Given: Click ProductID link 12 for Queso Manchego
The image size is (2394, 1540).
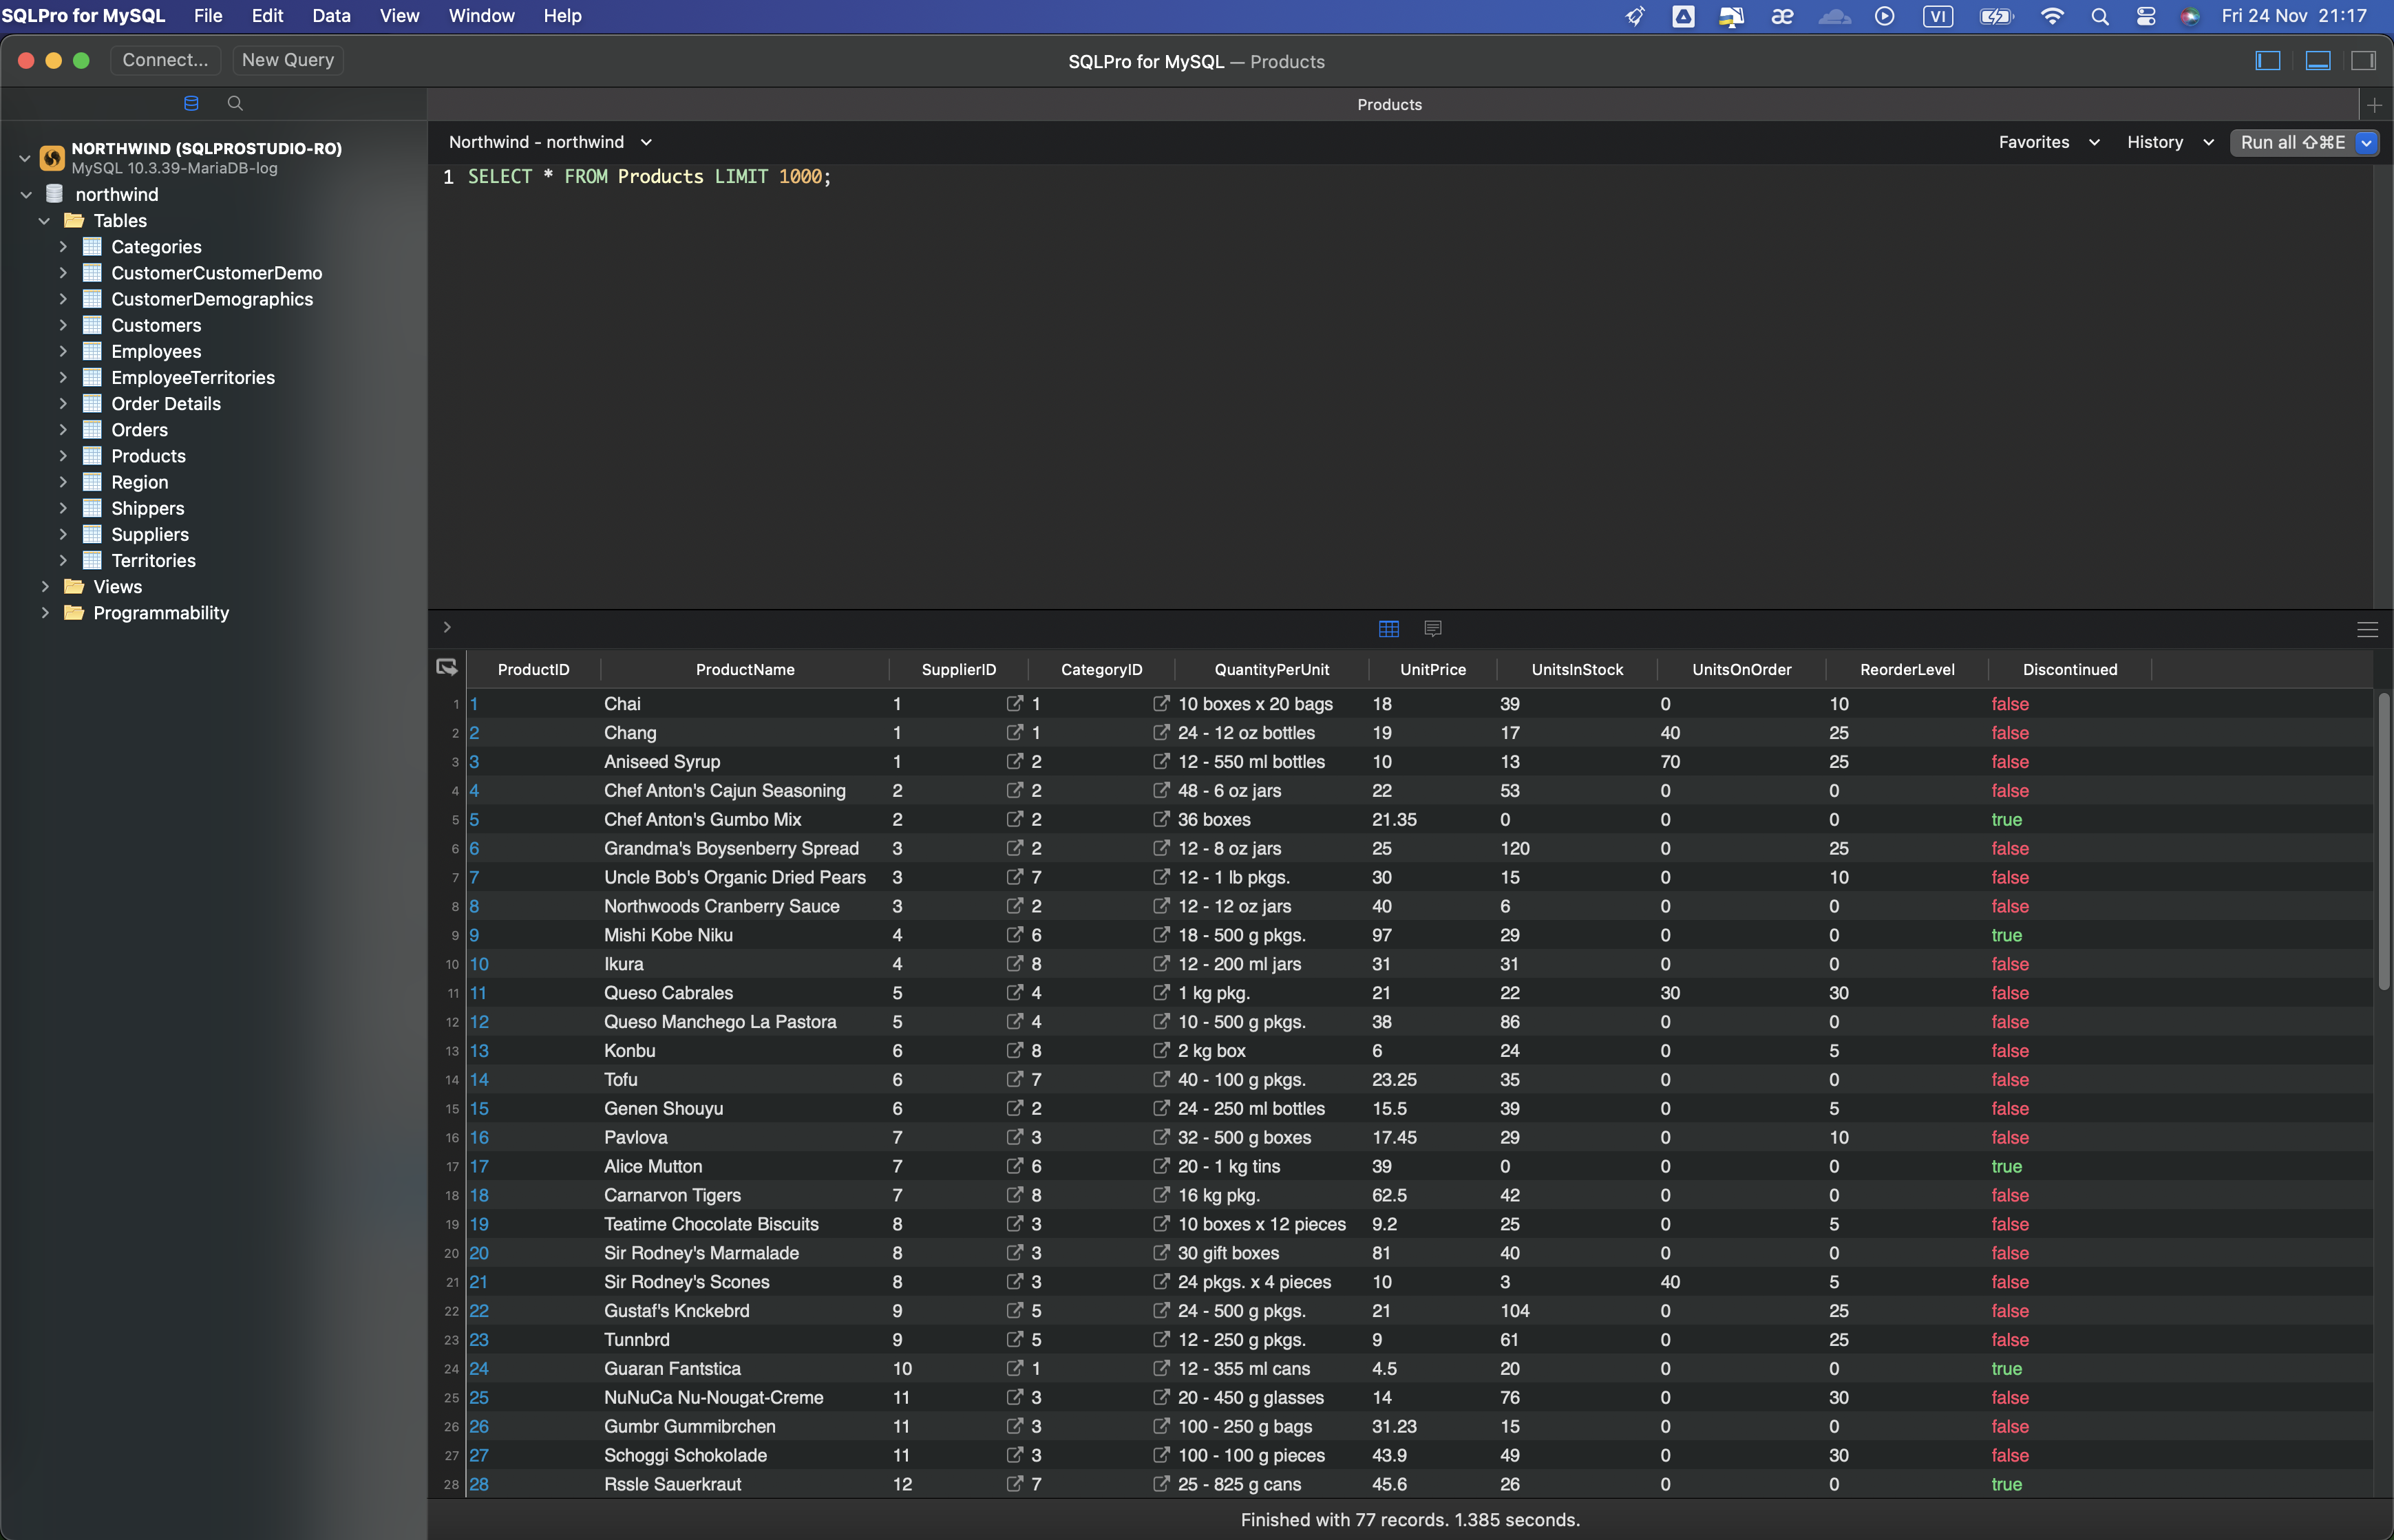Looking at the screenshot, I should coord(479,1021).
